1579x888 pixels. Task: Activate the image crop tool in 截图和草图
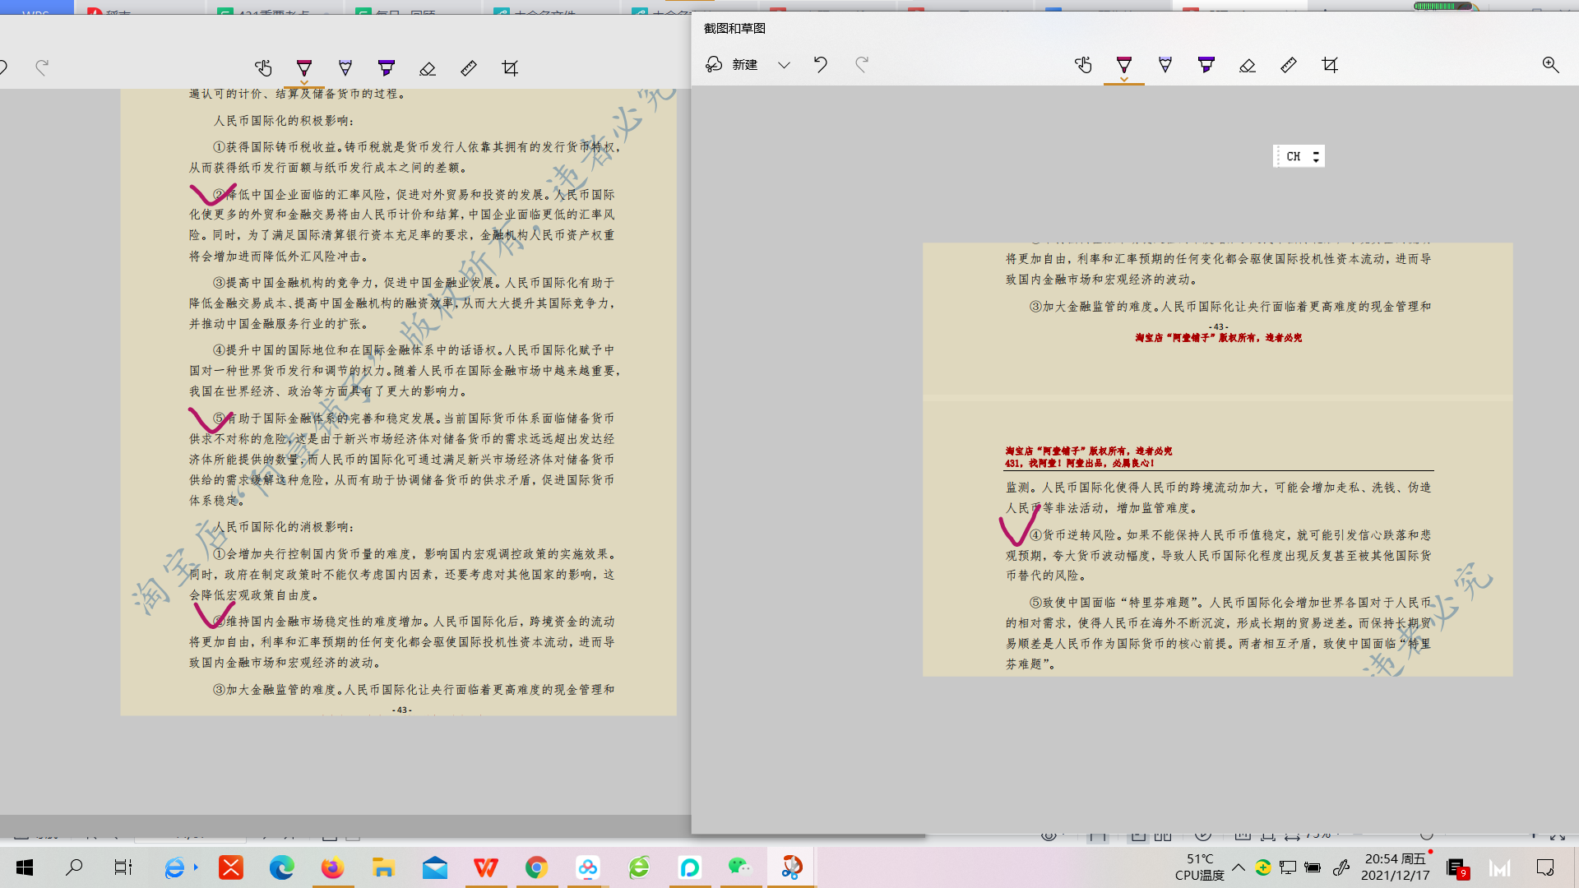point(1330,65)
